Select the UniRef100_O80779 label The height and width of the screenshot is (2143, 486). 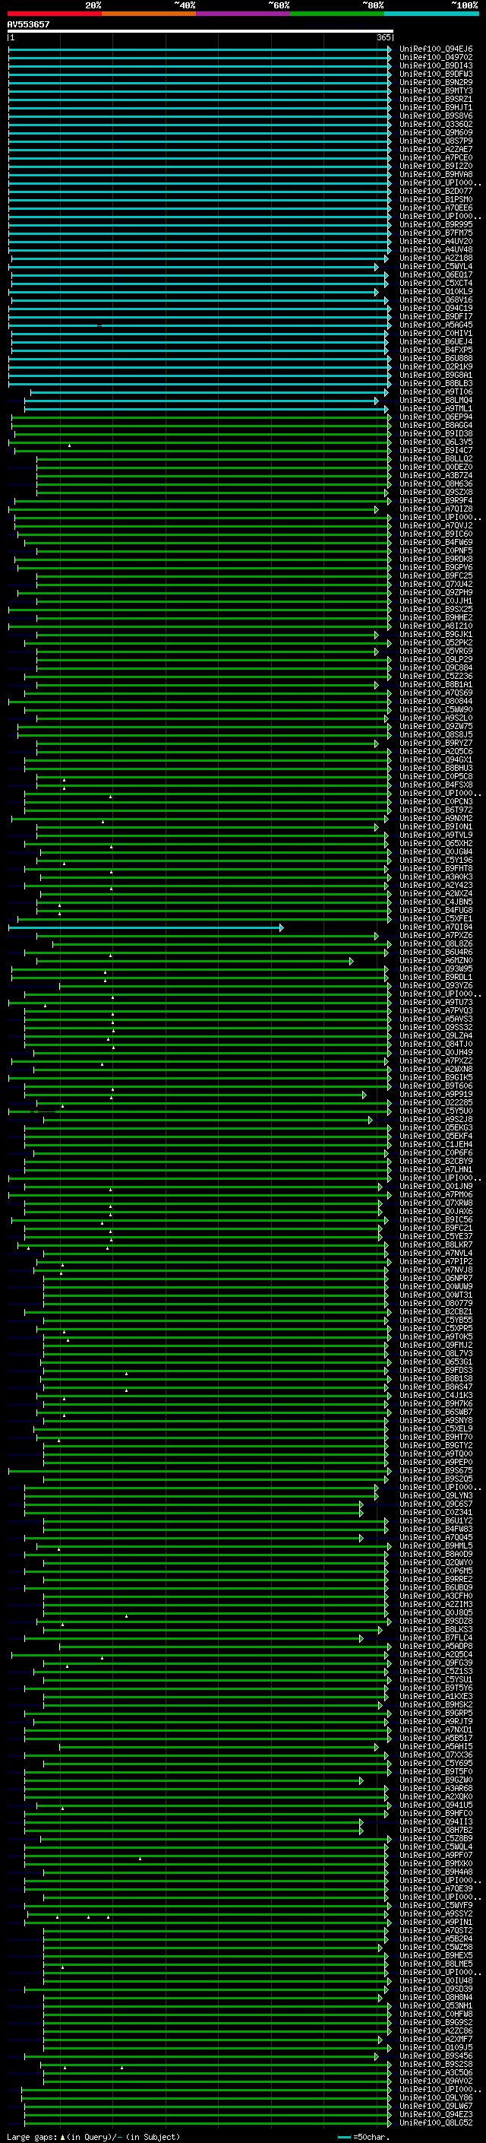pyautogui.click(x=436, y=1303)
